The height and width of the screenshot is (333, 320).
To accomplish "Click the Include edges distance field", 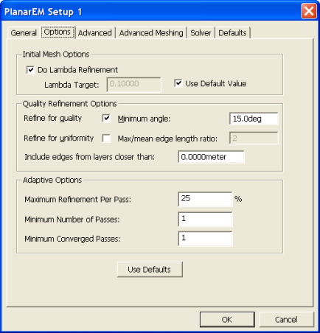I will pyautogui.click(x=211, y=157).
